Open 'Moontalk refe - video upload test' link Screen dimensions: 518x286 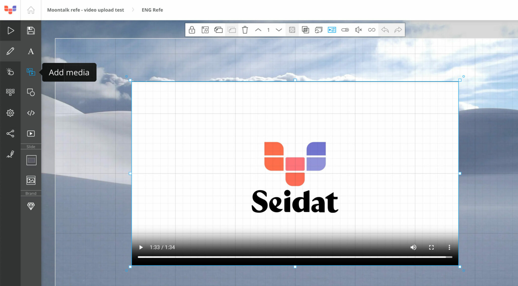coord(85,10)
